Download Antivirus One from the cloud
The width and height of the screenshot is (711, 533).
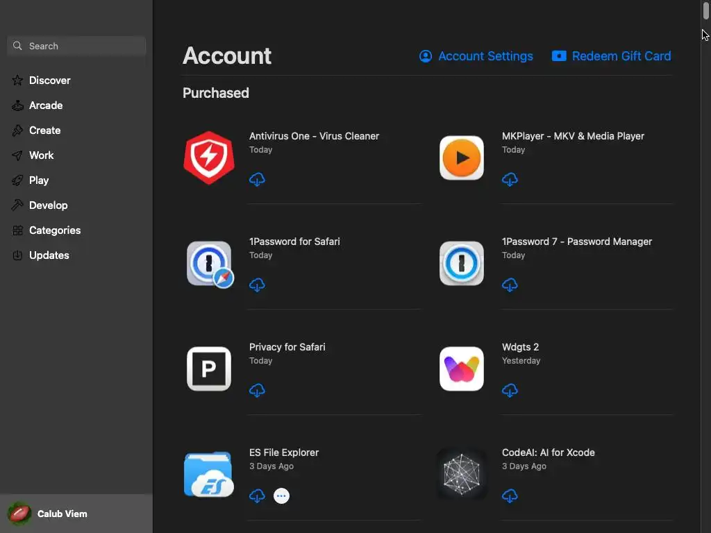257,180
